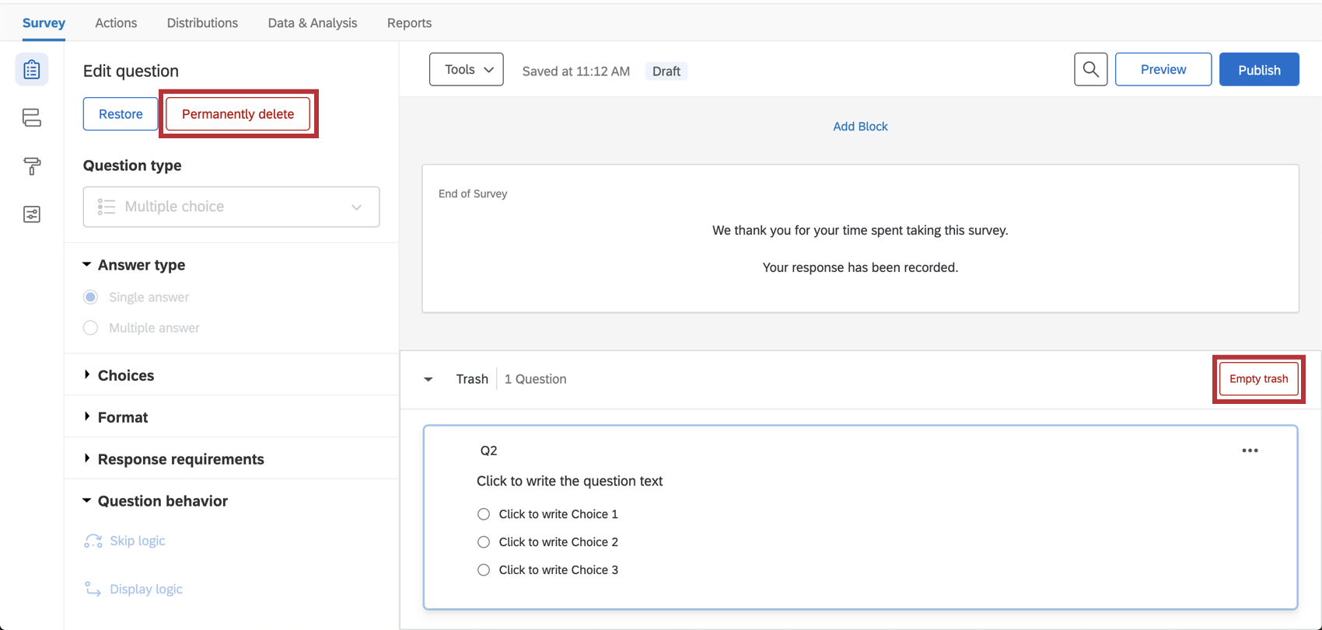This screenshot has height=630, width=1322.
Task: Select the Multiple answer radio button
Action: (x=91, y=328)
